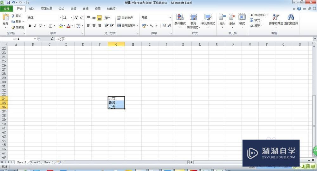This screenshot has height=171, width=317.
Task: Open the File (文件) tab
Action: pyautogui.click(x=6, y=9)
